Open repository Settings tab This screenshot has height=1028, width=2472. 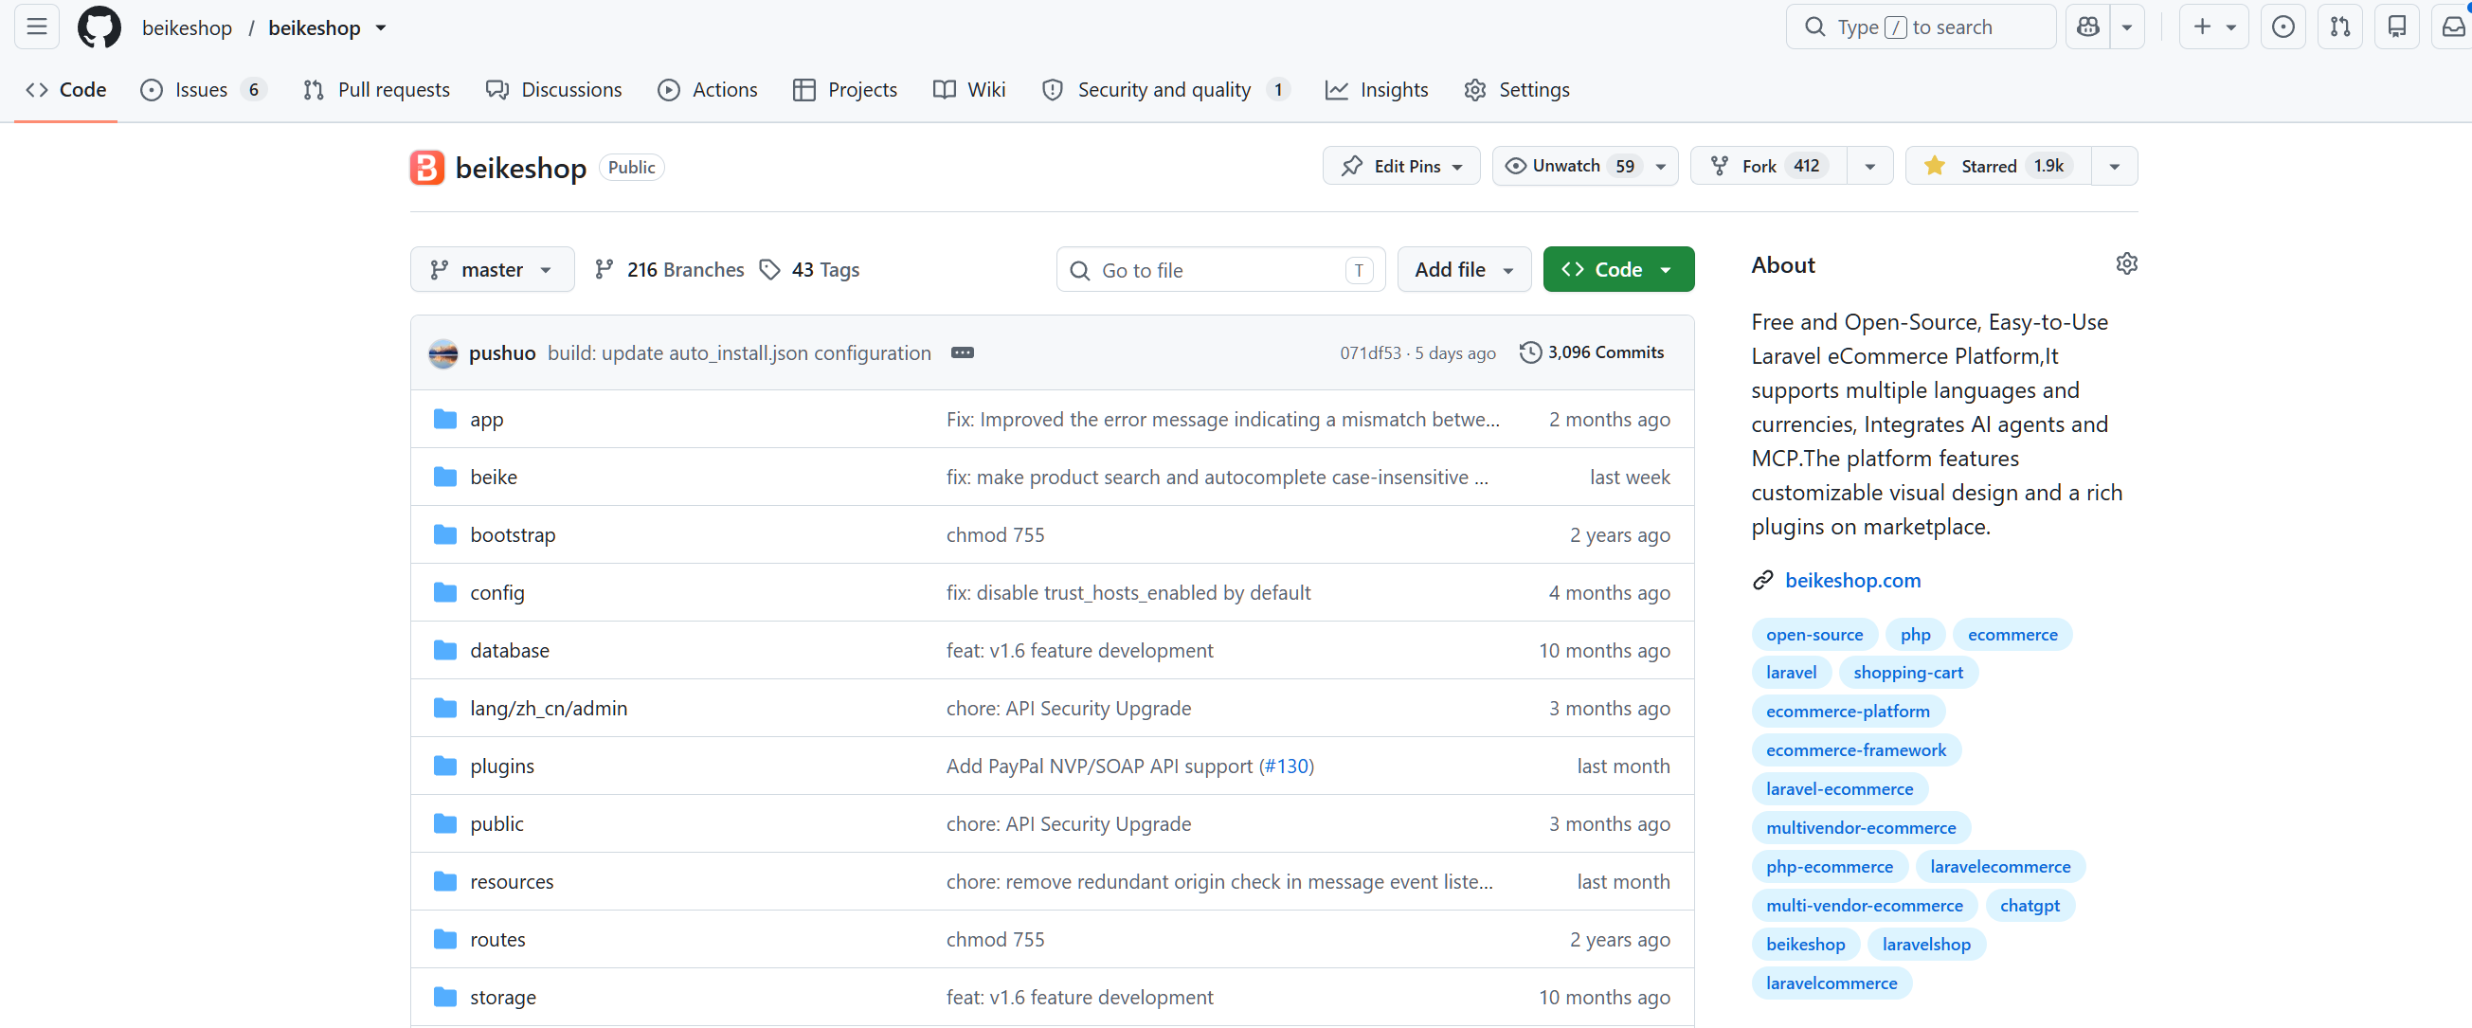pyautogui.click(x=1517, y=89)
